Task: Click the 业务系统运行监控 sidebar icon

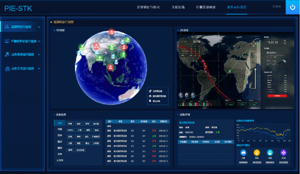Action: [x=7, y=54]
